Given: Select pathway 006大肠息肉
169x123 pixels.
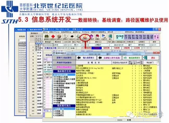Looking at the screenshot, I should pyautogui.click(x=58, y=86).
